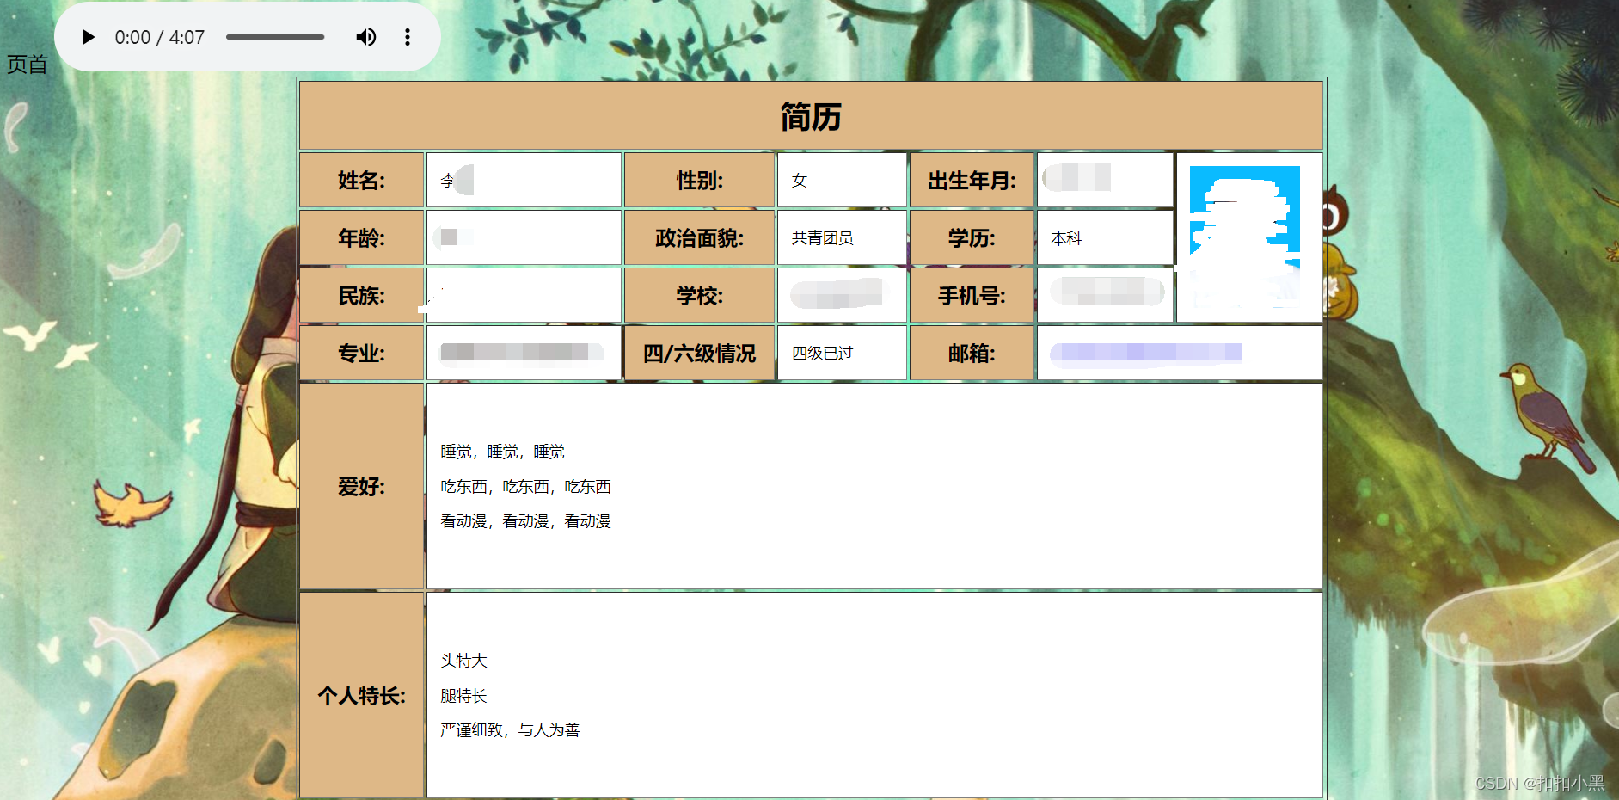Select the 年龄 label cell
The image size is (1619, 800).
[x=361, y=237]
